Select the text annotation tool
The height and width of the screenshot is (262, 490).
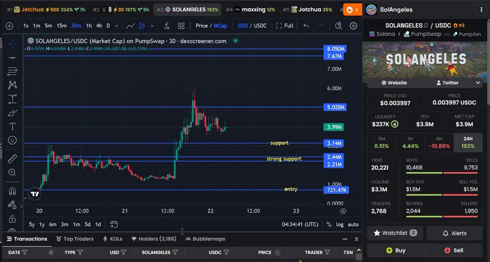point(13,127)
